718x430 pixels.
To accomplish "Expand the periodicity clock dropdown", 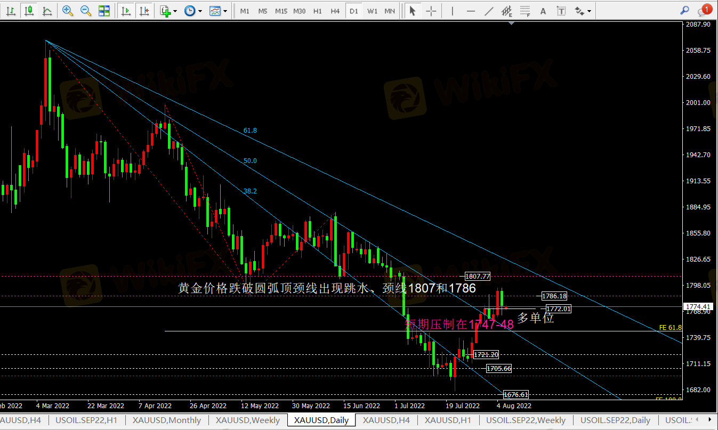I will click(192, 11).
